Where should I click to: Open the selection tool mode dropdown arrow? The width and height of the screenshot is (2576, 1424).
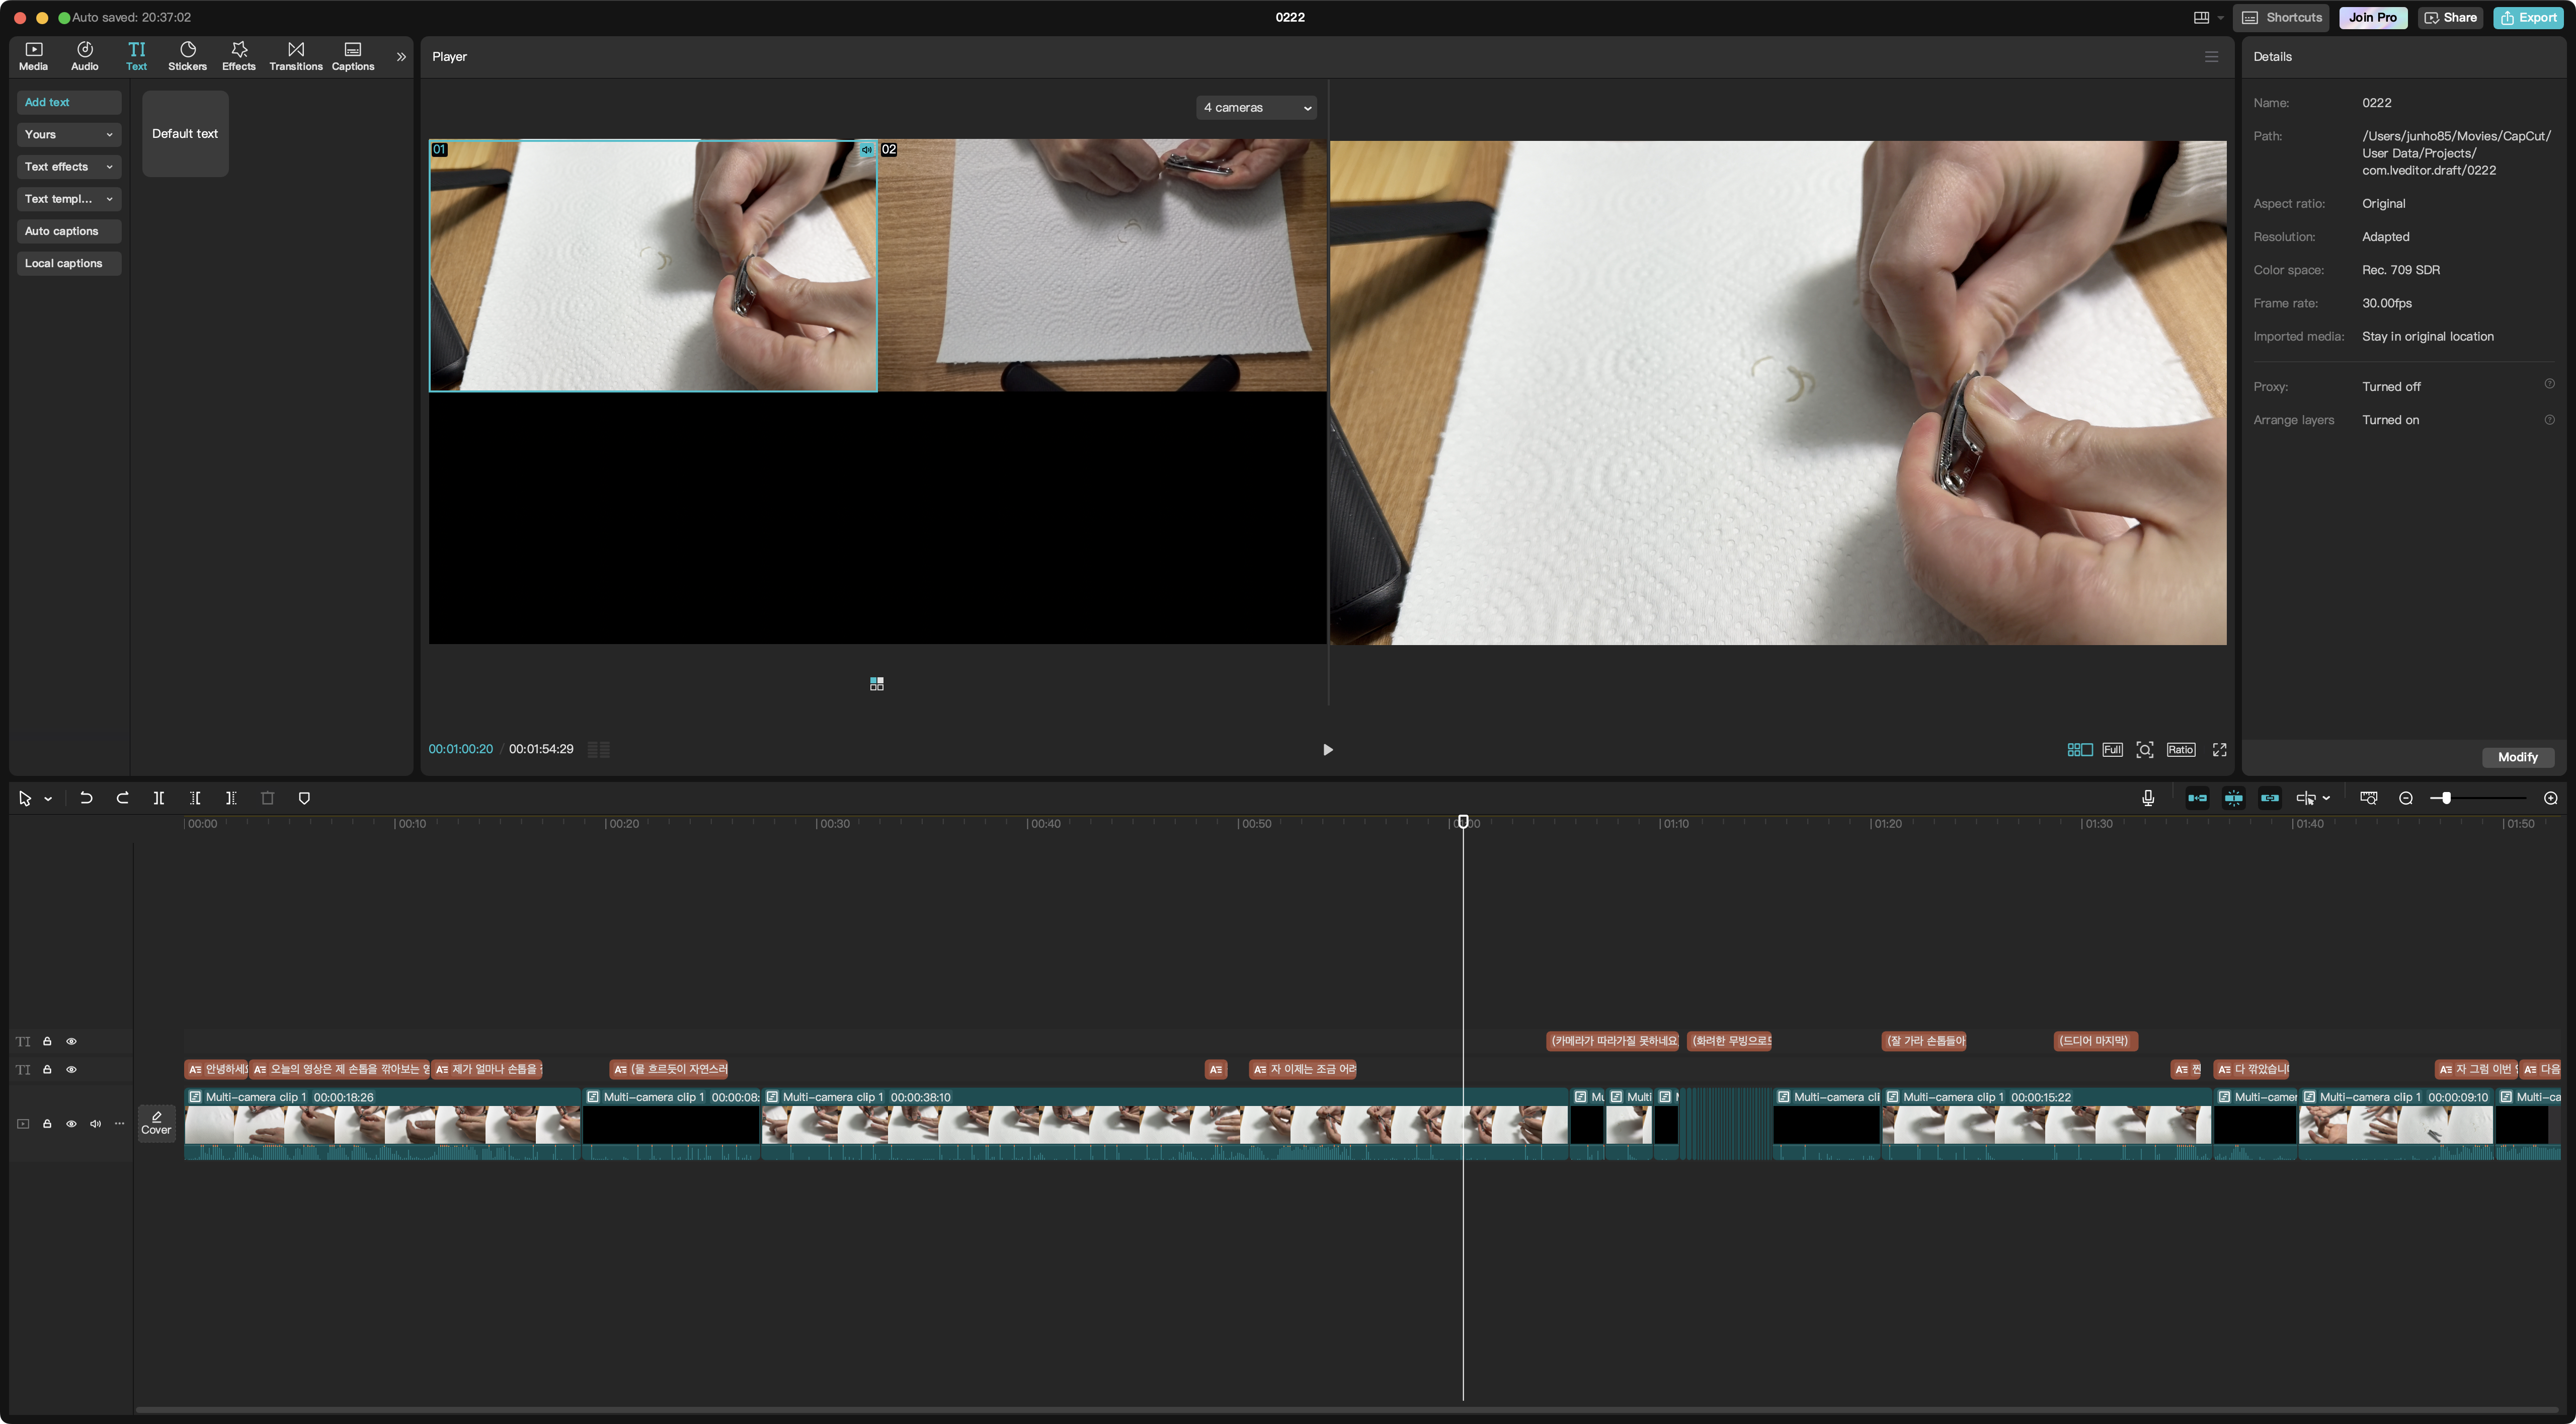click(x=48, y=799)
